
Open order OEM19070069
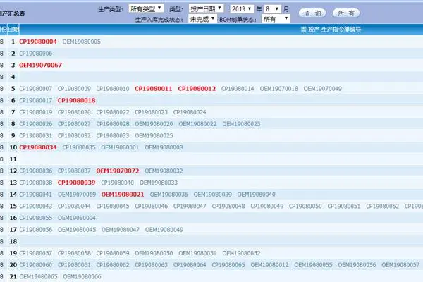coord(77,195)
